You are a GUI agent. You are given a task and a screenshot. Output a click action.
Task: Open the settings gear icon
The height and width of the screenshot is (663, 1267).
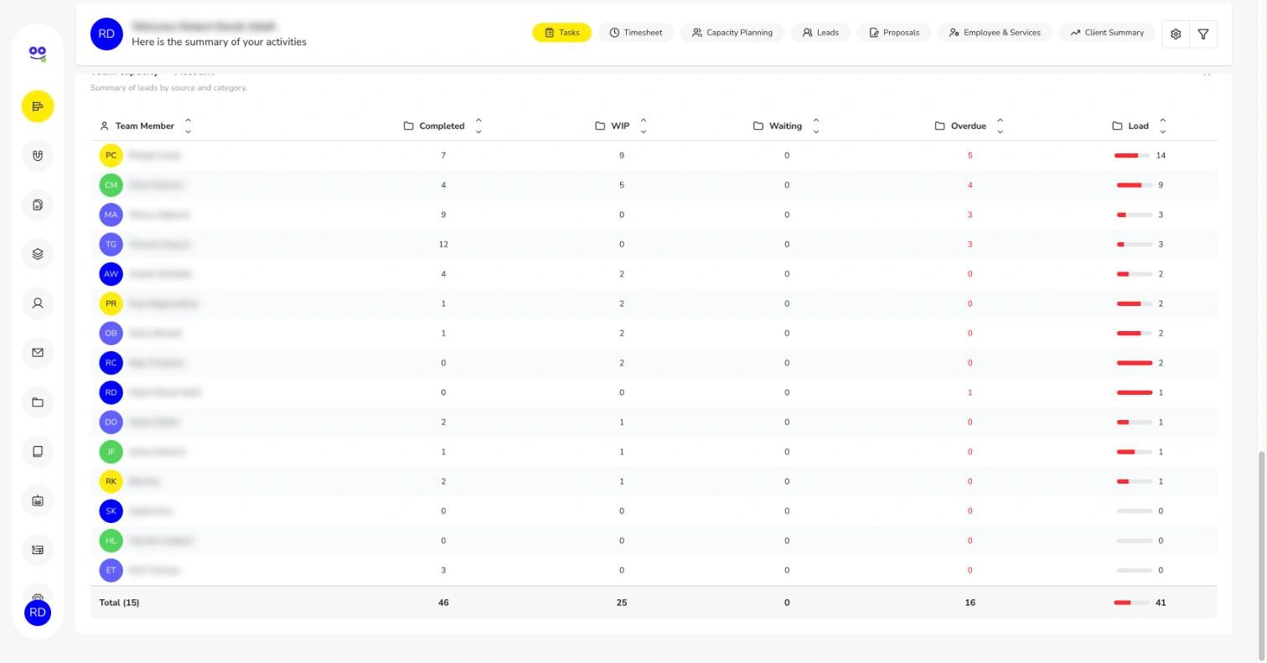click(1176, 34)
